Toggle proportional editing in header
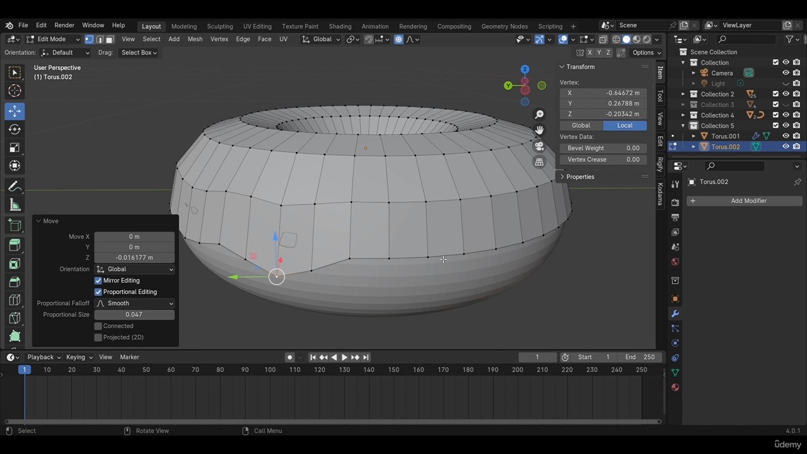 coord(398,39)
